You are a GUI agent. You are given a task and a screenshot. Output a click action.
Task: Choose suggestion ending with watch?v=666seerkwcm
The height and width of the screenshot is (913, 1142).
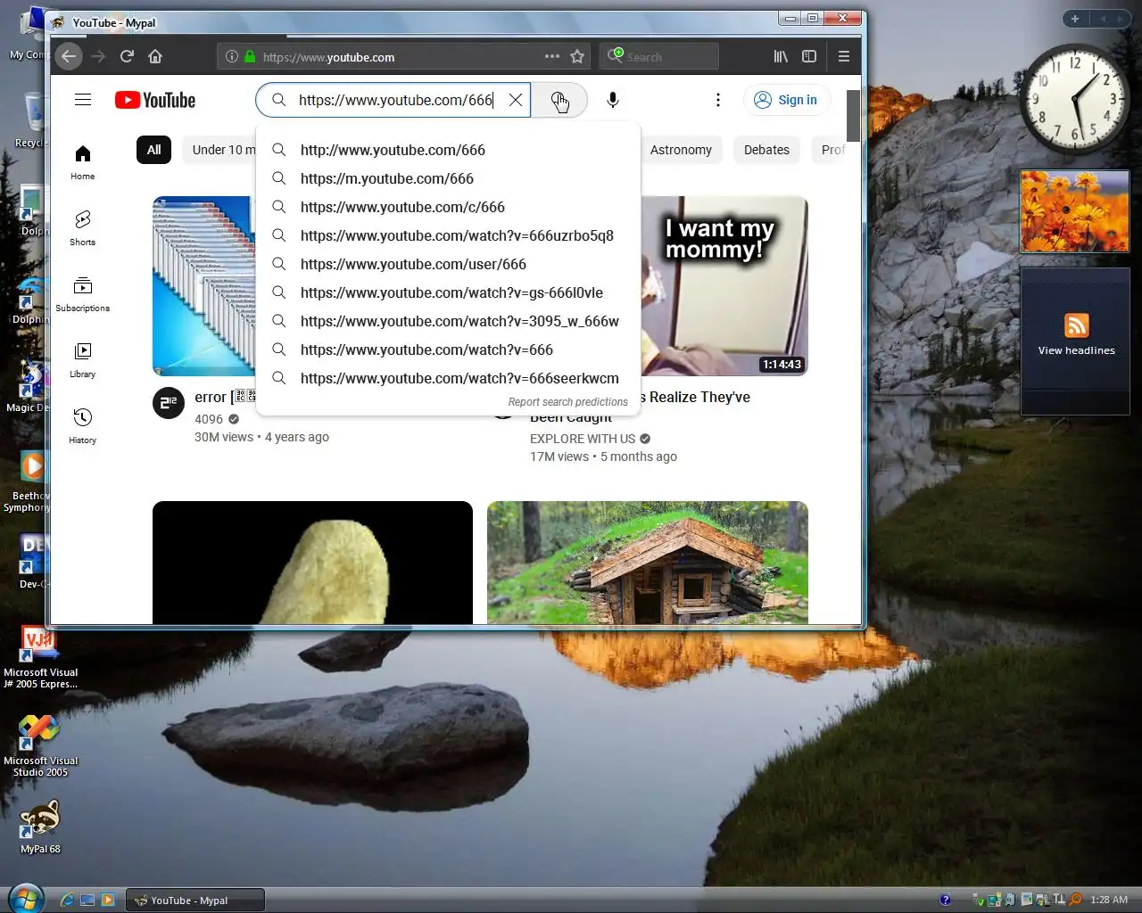click(x=448, y=378)
